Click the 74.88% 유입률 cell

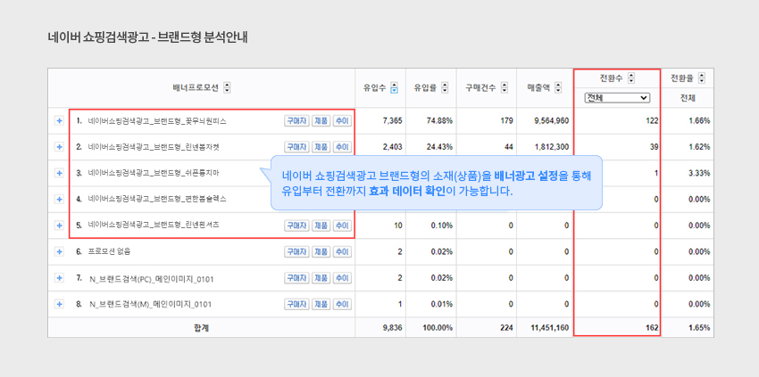pos(440,121)
